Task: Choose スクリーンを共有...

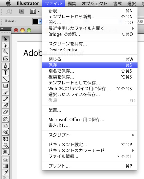Action: coord(90,44)
